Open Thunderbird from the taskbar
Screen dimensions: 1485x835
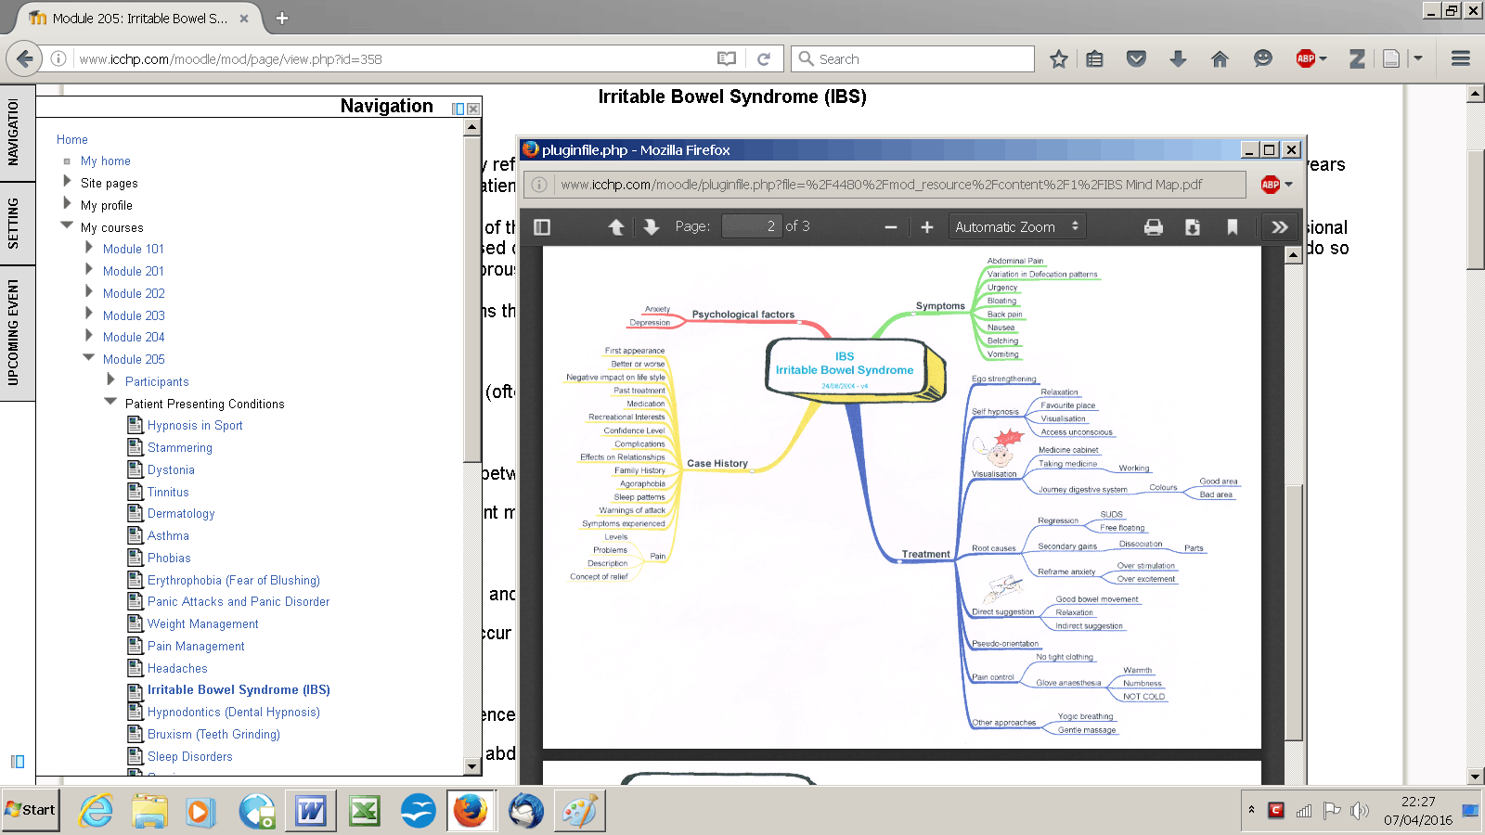(525, 811)
